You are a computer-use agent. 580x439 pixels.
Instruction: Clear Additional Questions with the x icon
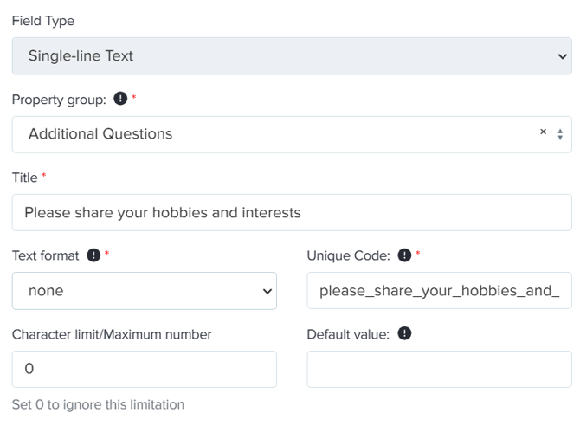pyautogui.click(x=543, y=132)
